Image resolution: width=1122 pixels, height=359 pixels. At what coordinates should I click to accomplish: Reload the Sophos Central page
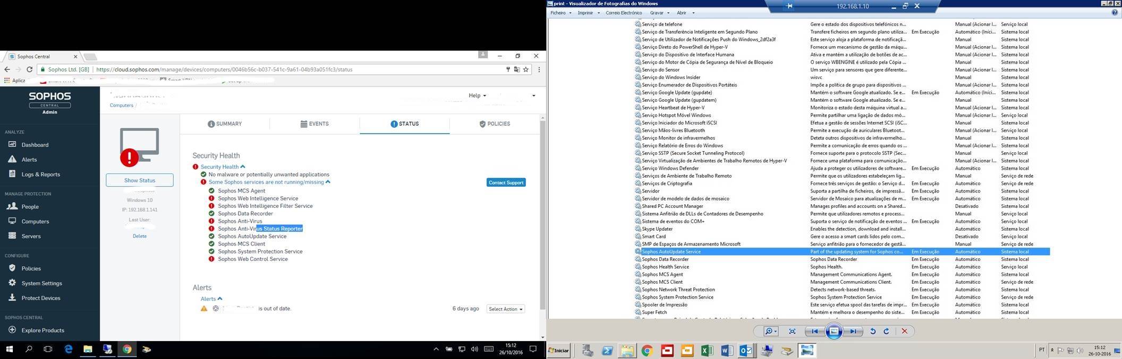pos(30,69)
